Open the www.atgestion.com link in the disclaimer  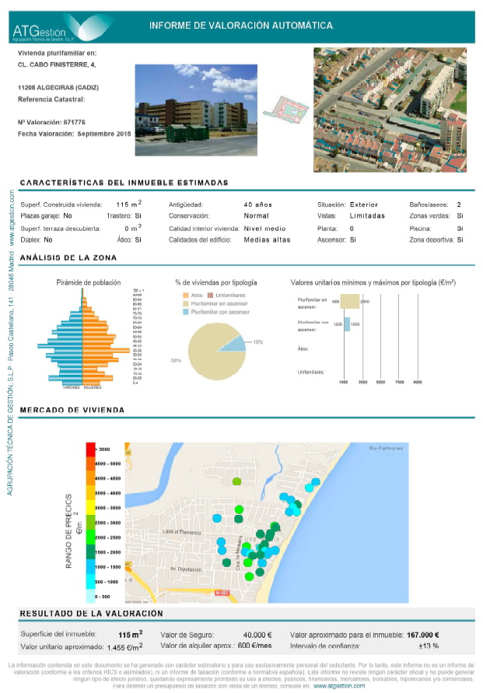[x=339, y=686]
